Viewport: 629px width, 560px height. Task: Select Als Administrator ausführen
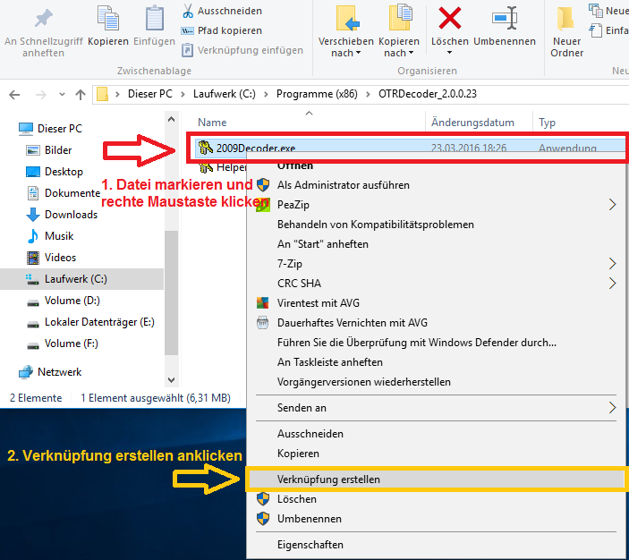pyautogui.click(x=343, y=185)
